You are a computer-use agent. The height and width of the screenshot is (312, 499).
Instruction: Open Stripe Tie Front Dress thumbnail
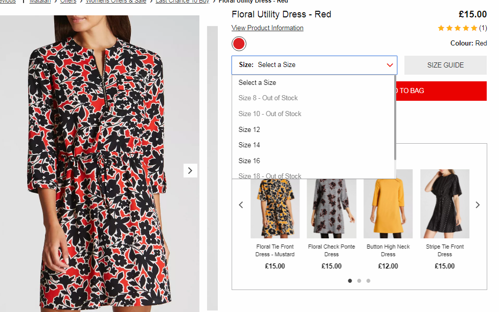pos(445,204)
